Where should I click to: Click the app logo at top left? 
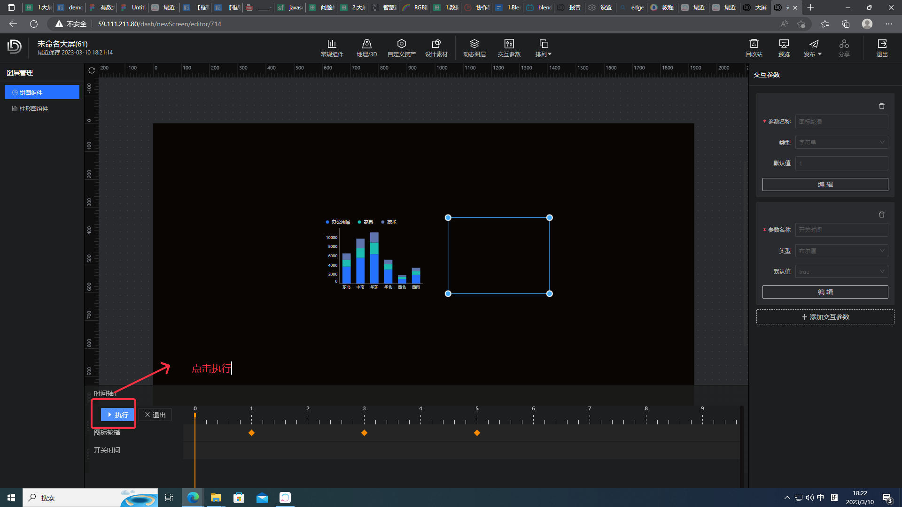click(15, 46)
